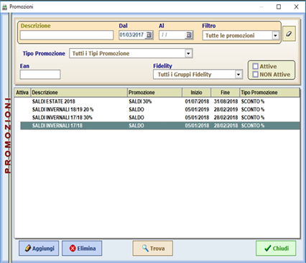This screenshot has height=263, width=306.
Task: Sort by Tipo Promozione column header
Action: (x=269, y=93)
